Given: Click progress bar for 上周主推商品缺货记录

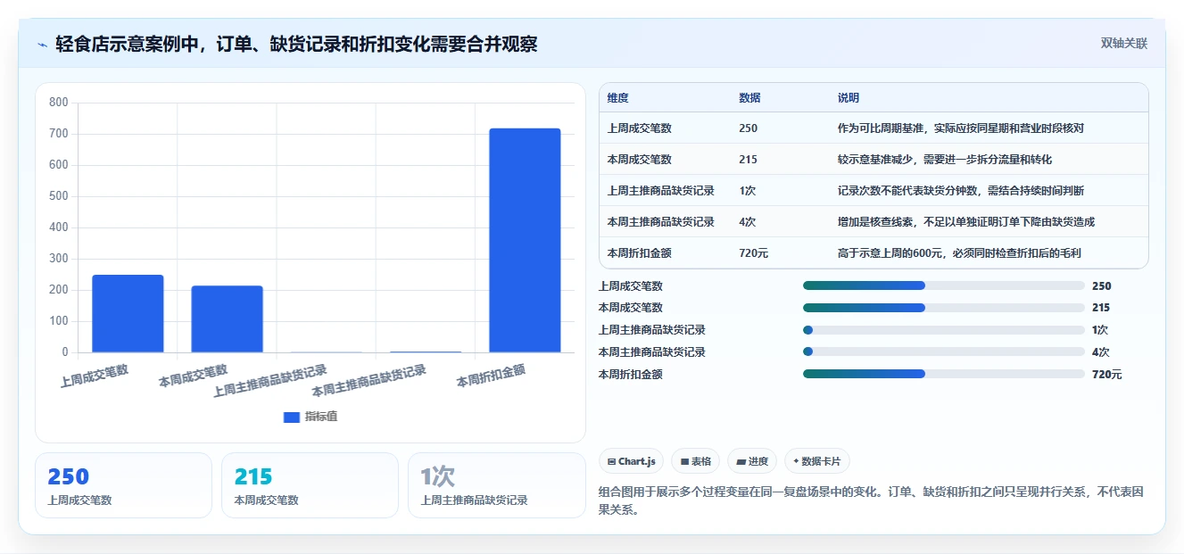Looking at the screenshot, I should point(944,330).
